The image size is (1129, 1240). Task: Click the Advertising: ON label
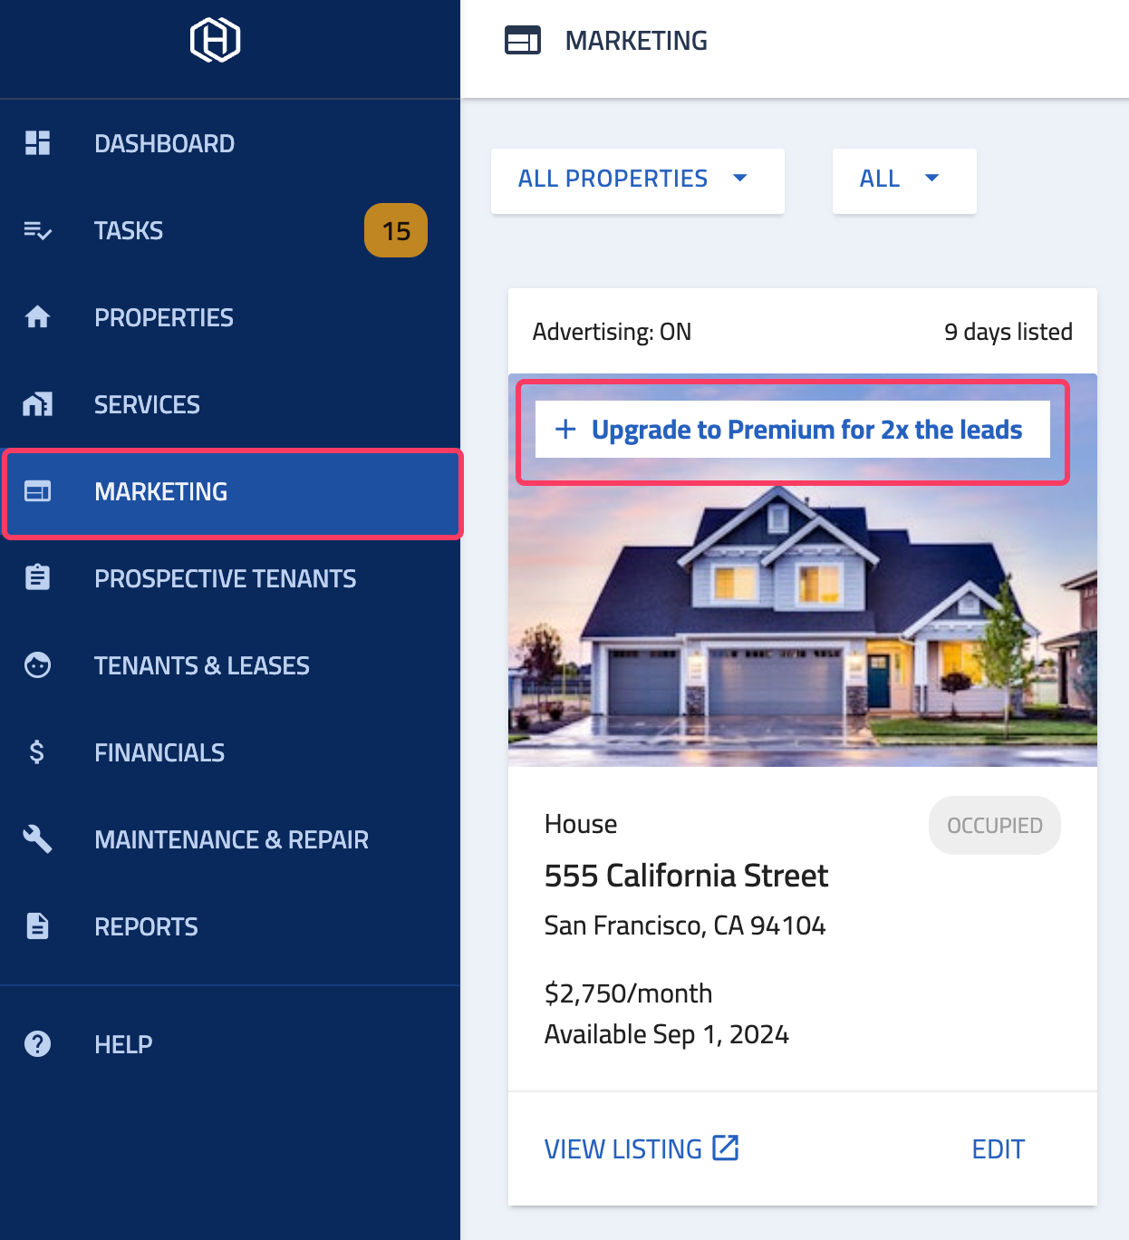coord(612,332)
